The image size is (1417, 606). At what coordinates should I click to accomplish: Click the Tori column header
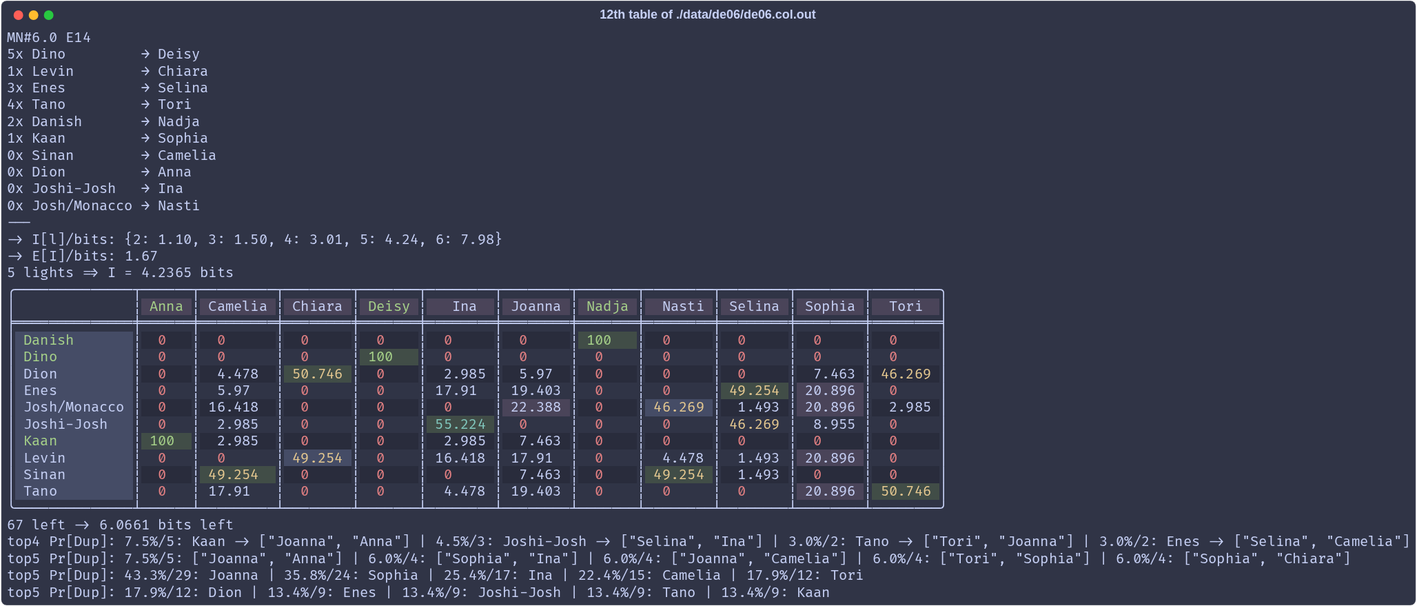(x=906, y=307)
